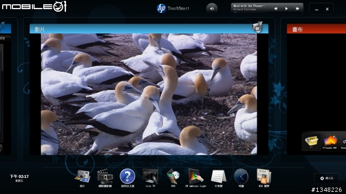Open the Calendar (行事曆) app icon
Screen dimensions: 346x194
tap(218, 176)
